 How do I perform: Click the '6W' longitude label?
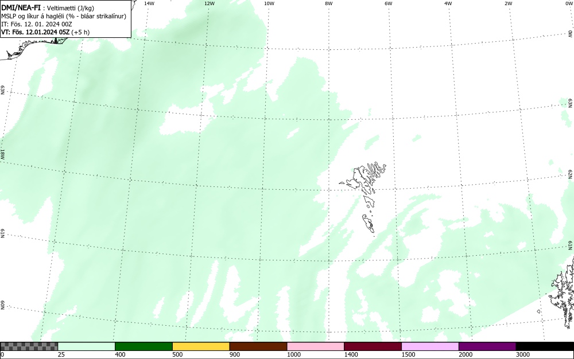(x=389, y=3)
